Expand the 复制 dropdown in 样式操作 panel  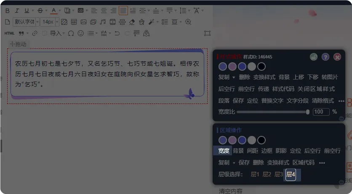(234, 77)
